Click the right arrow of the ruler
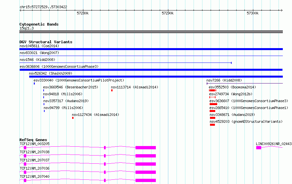Viewport: 292px width, 184px height. (282, 10)
